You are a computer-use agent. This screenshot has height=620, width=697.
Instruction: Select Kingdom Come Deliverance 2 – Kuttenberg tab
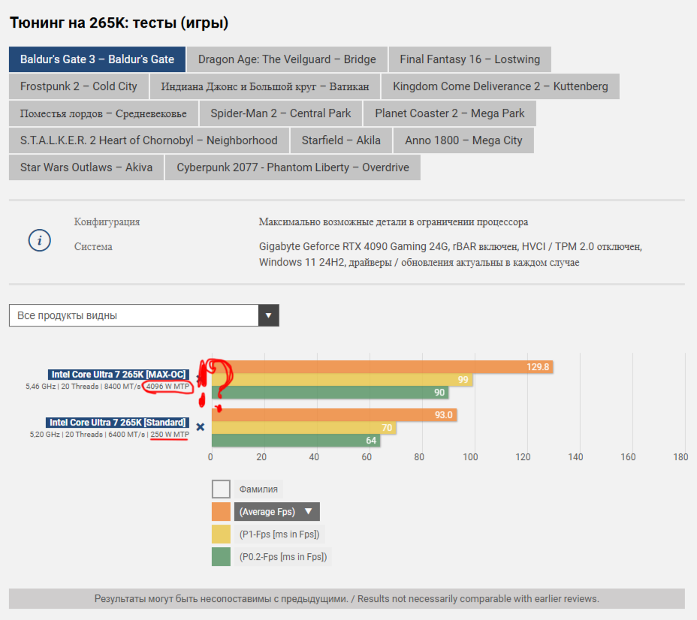pyautogui.click(x=500, y=86)
